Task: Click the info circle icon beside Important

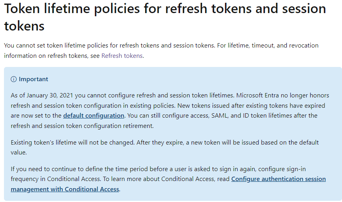Action: pos(13,79)
